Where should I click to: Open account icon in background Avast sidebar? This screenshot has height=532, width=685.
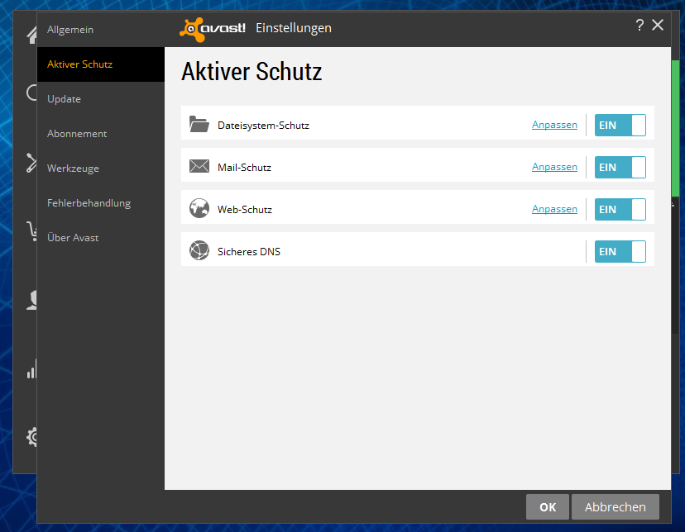tap(32, 300)
